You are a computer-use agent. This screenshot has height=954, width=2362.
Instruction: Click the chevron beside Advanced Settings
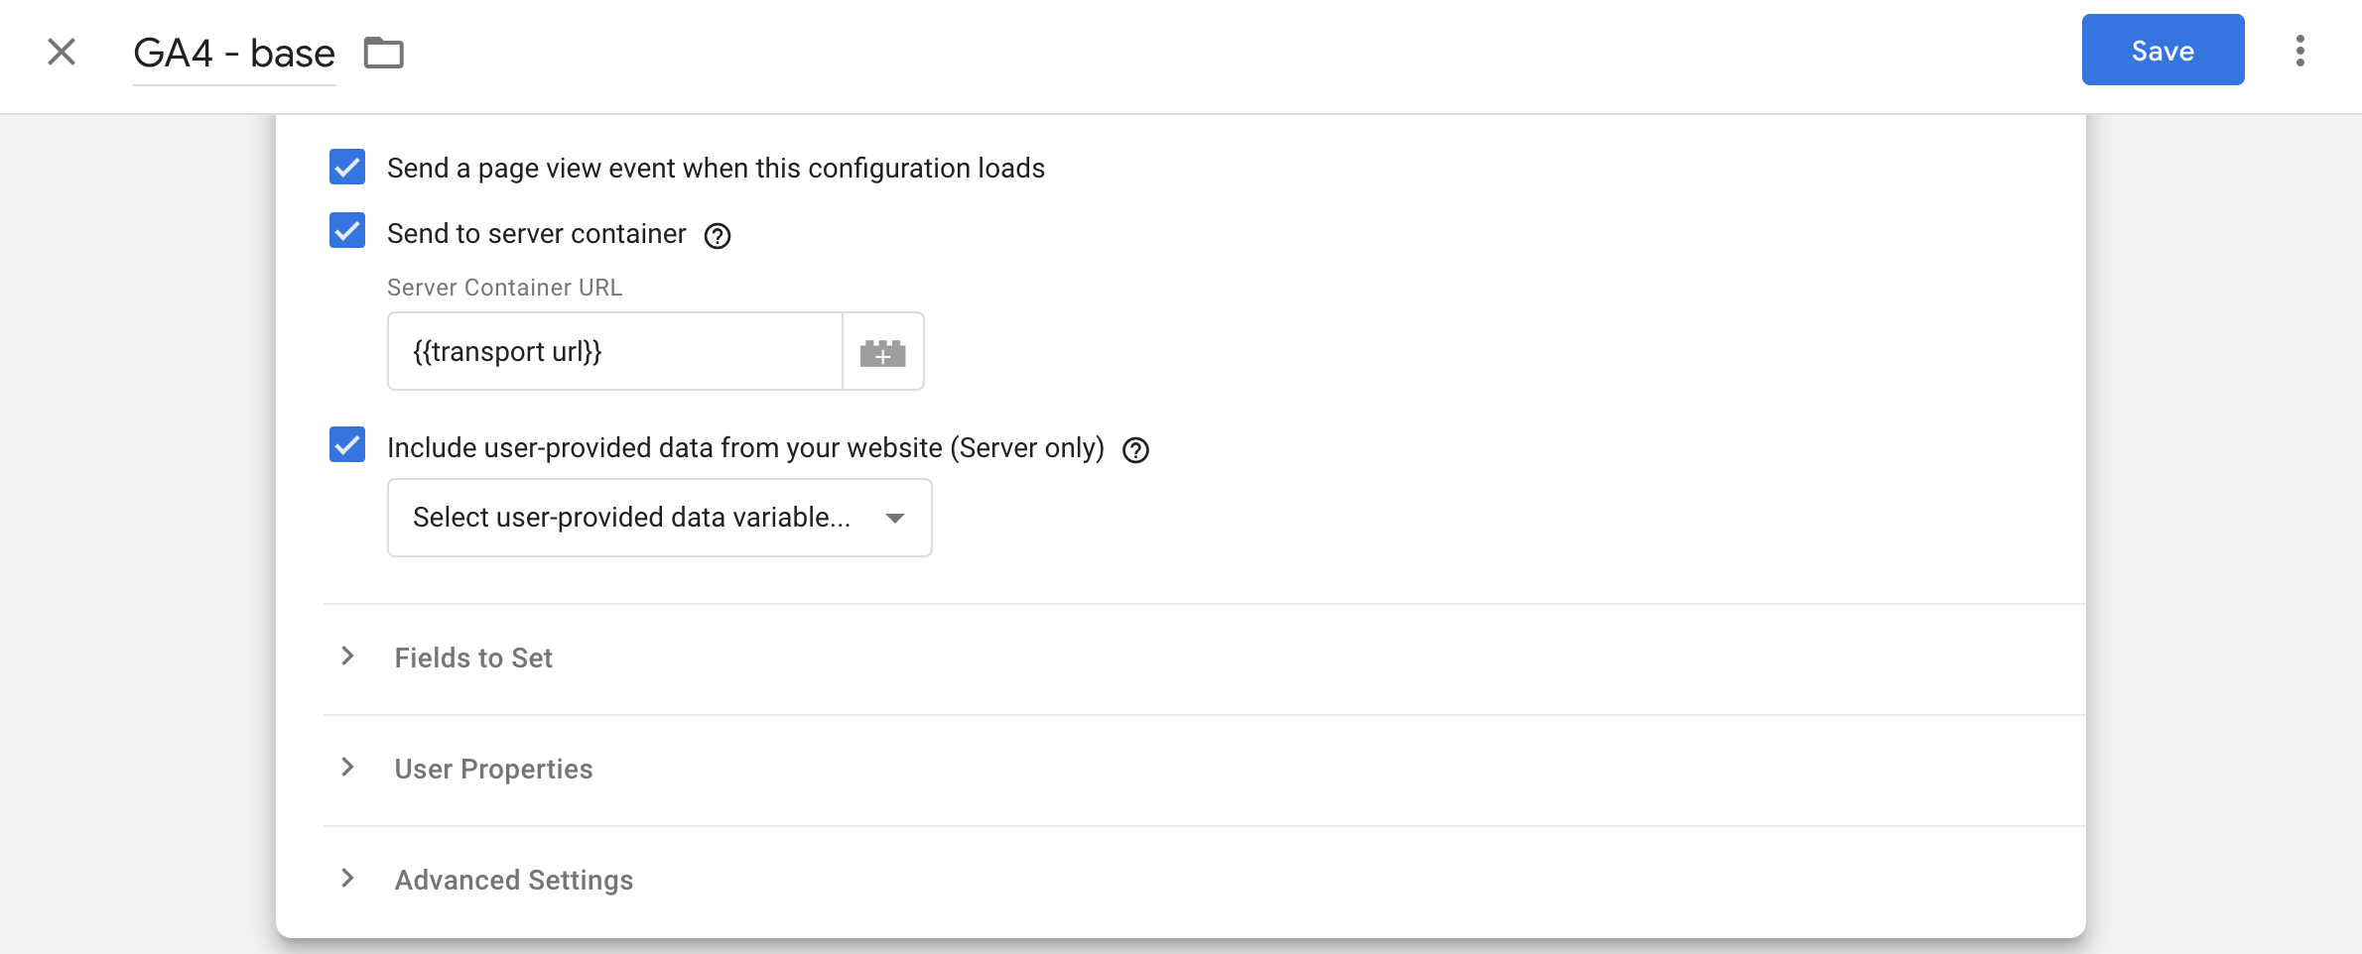click(x=346, y=879)
